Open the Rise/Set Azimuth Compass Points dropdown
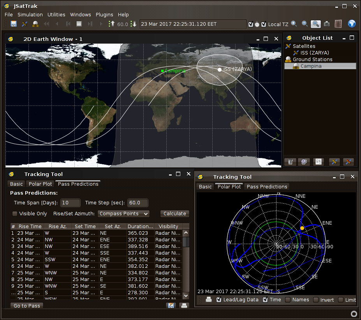 123,214
